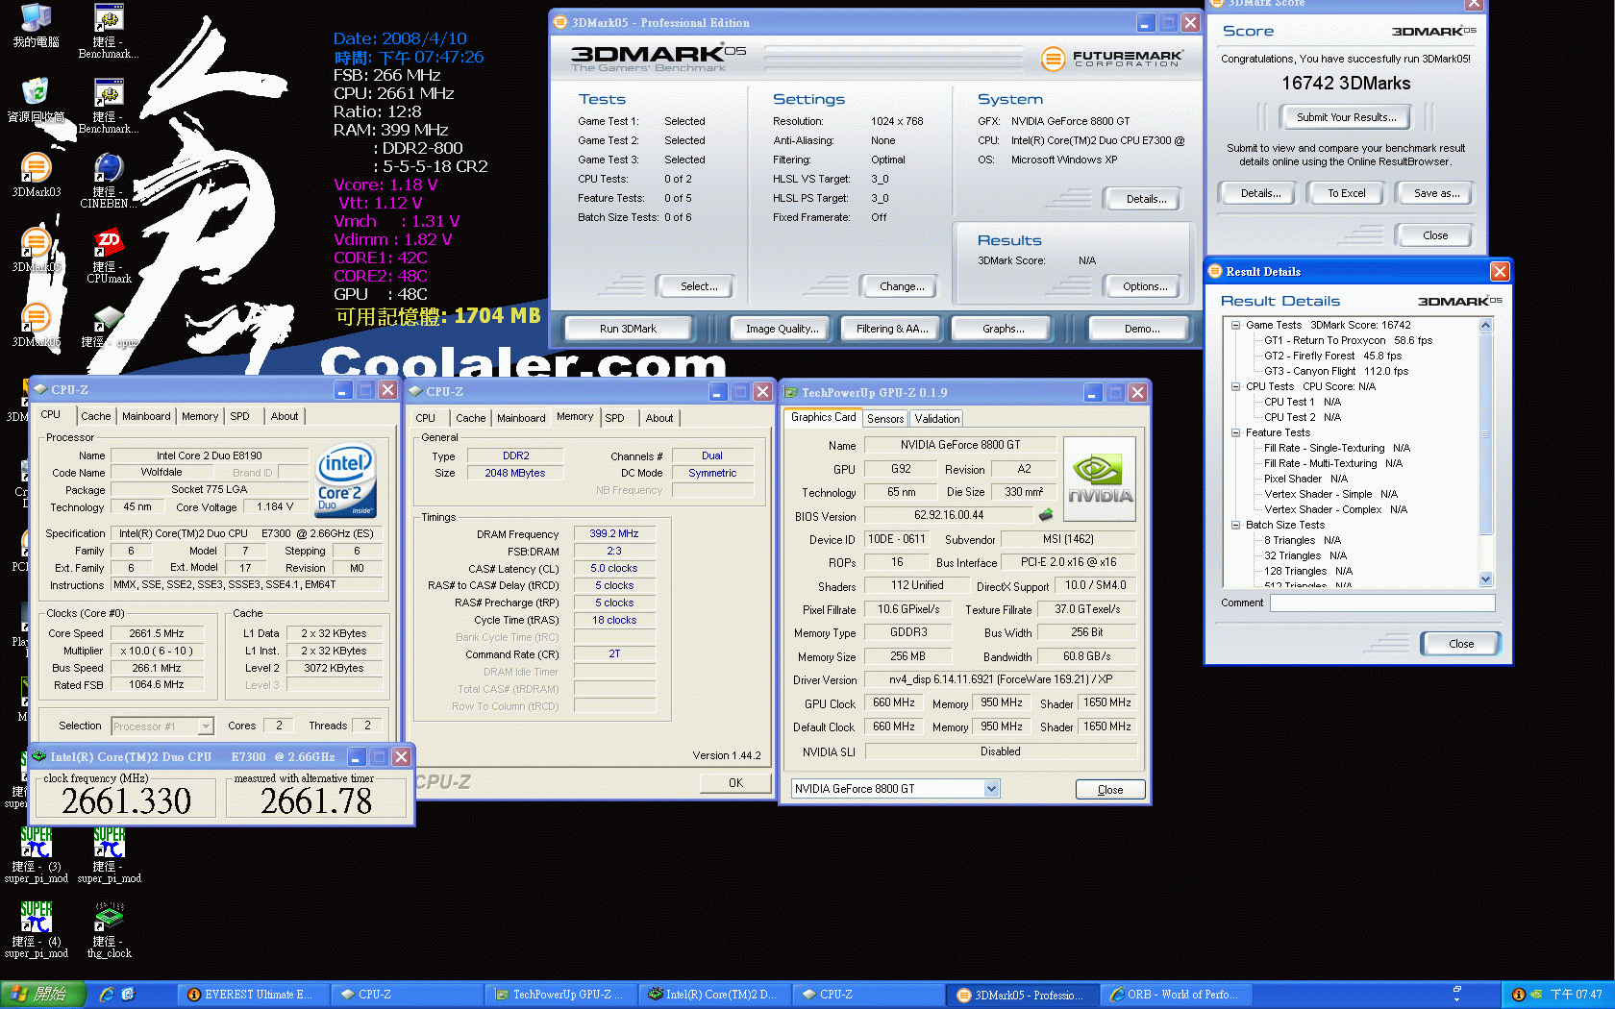Viewport: 1615px width, 1009px height.
Task: Collapse the Batch Size Tests tree node
Action: coord(1235,525)
